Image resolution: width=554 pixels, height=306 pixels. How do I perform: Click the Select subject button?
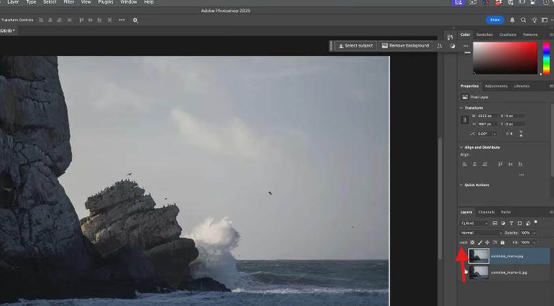356,46
